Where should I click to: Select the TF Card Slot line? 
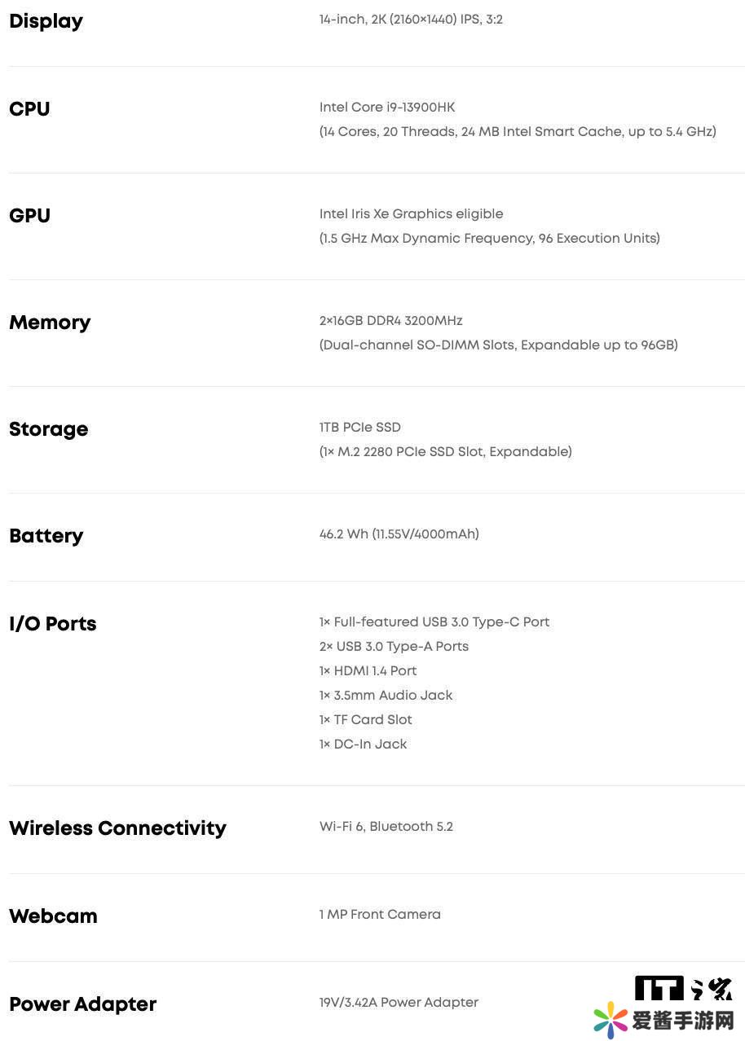(x=365, y=720)
